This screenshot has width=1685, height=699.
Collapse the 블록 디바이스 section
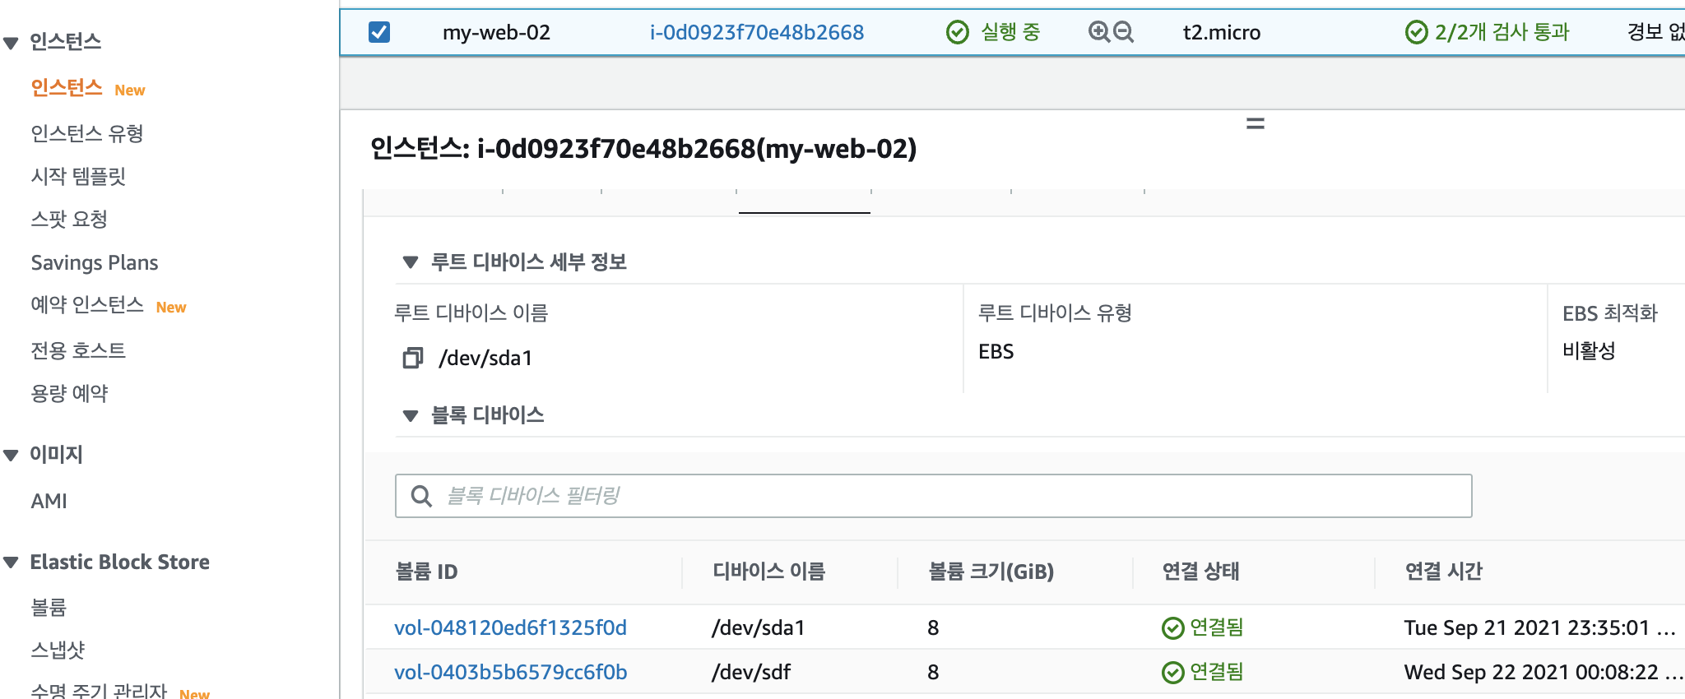[411, 415]
